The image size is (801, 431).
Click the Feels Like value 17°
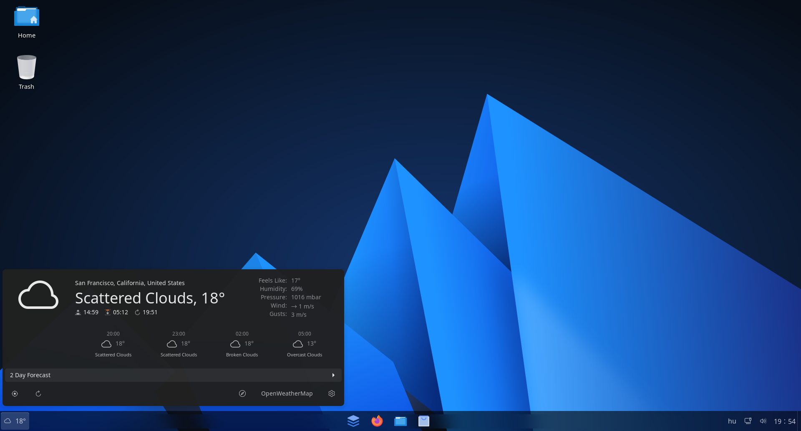pyautogui.click(x=296, y=281)
